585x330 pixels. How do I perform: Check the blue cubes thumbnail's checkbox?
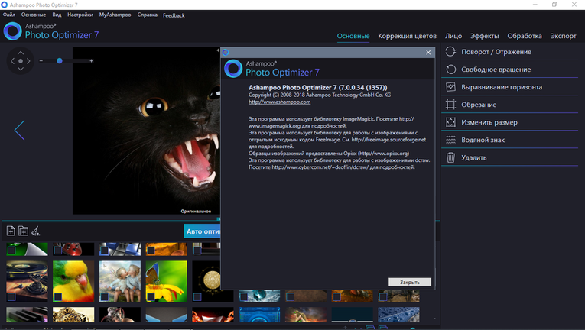tap(105, 251)
